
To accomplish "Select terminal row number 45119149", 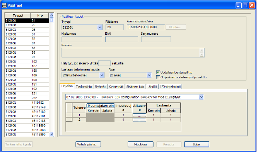I will (x=27, y=107).
